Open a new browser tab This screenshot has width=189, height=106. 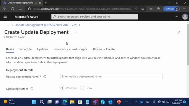(x=46, y=3)
